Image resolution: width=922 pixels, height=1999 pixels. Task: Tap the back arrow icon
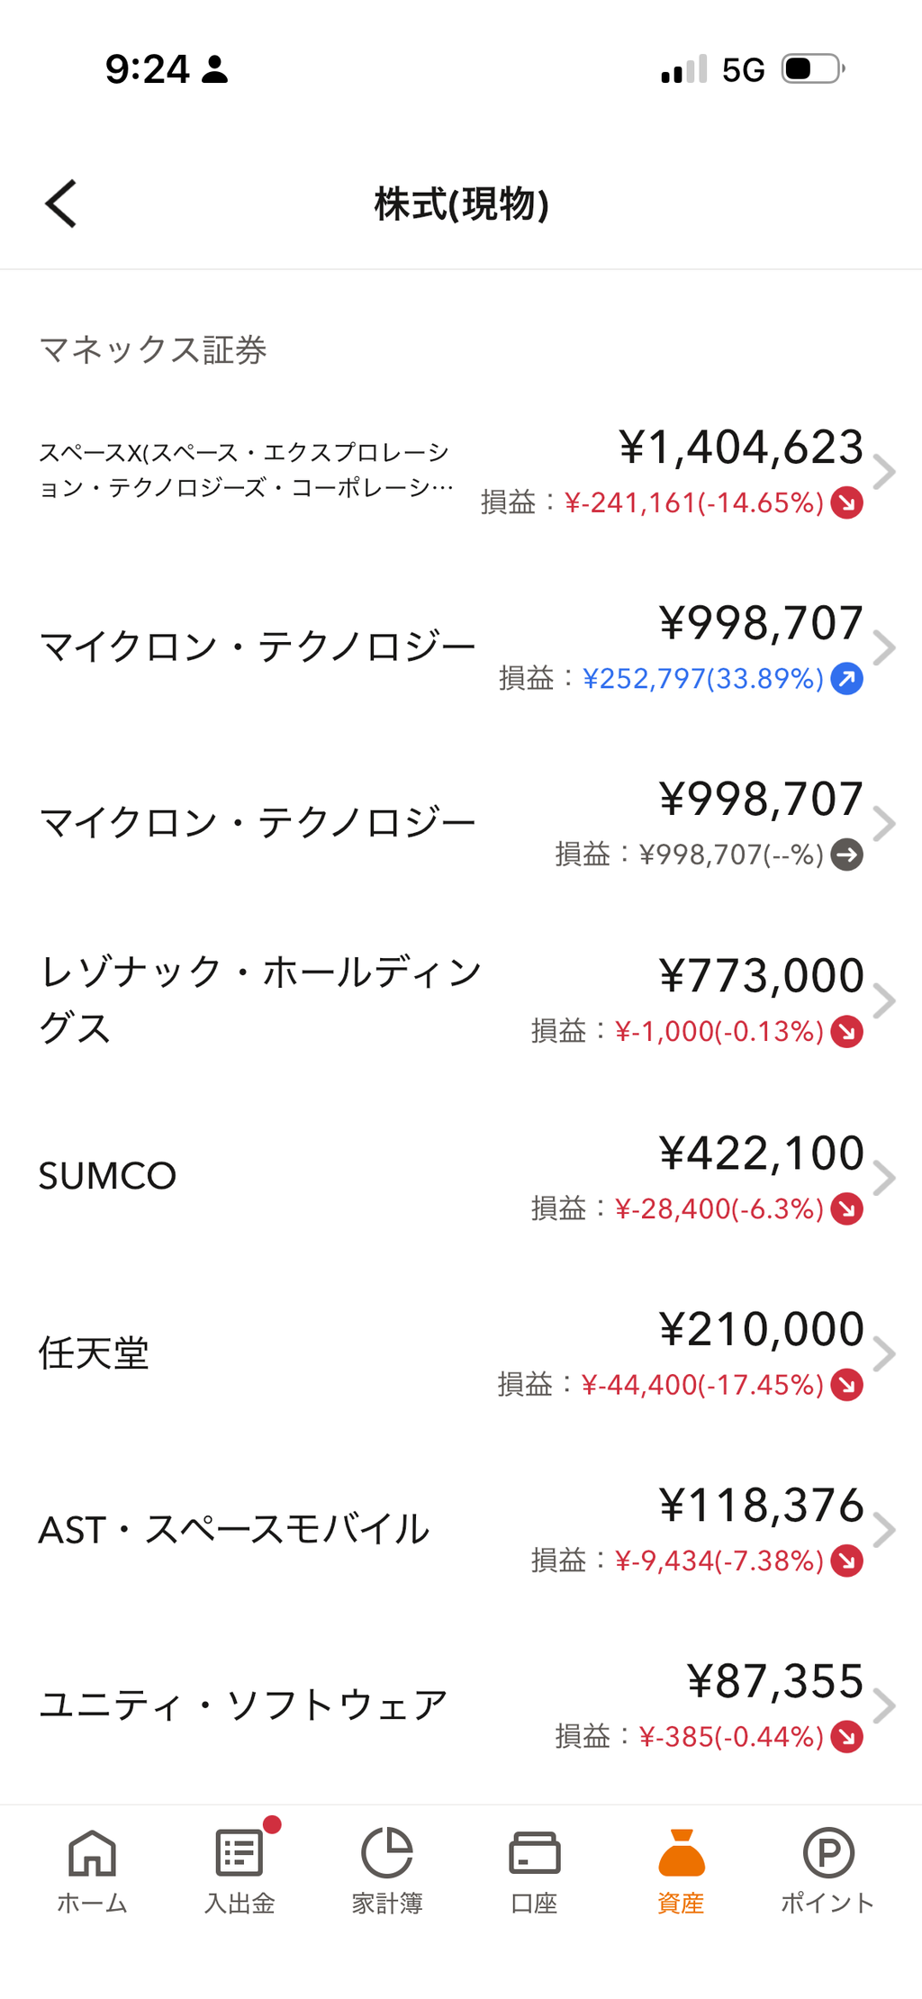(61, 204)
